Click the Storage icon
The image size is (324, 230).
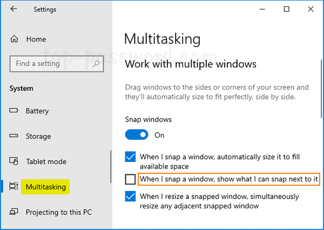click(14, 137)
